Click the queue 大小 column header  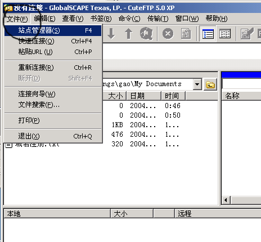tap(132, 214)
